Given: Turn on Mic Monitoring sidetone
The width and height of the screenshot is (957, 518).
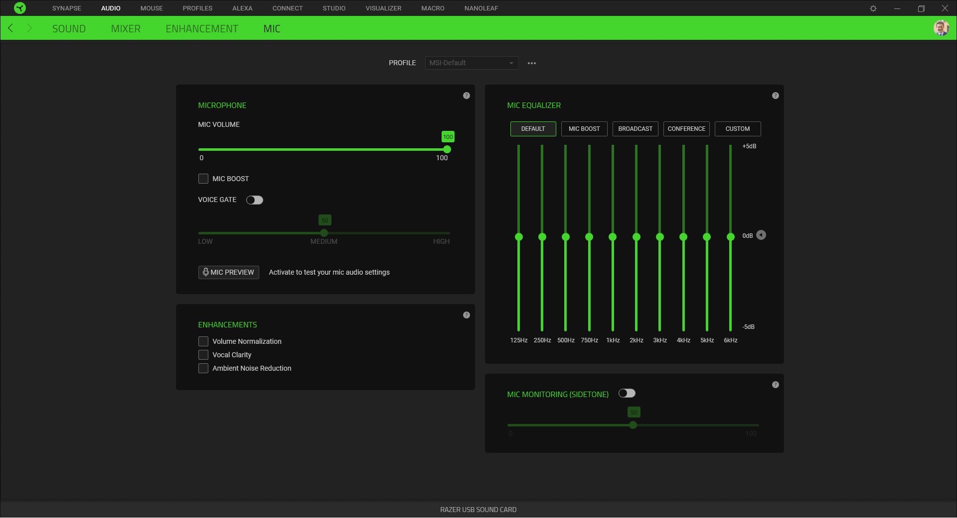Looking at the screenshot, I should click(627, 393).
